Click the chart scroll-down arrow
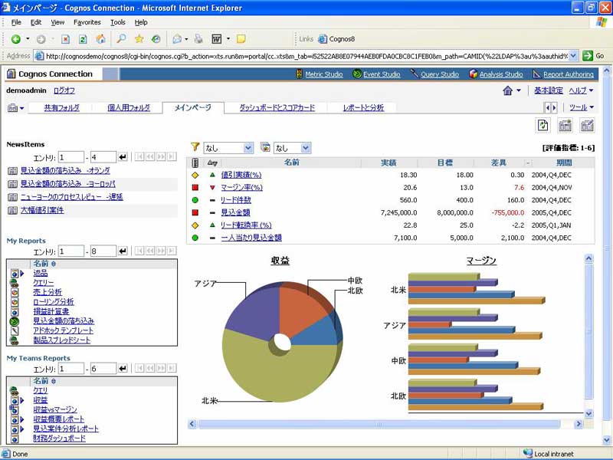This screenshot has height=460, width=613. (x=588, y=413)
